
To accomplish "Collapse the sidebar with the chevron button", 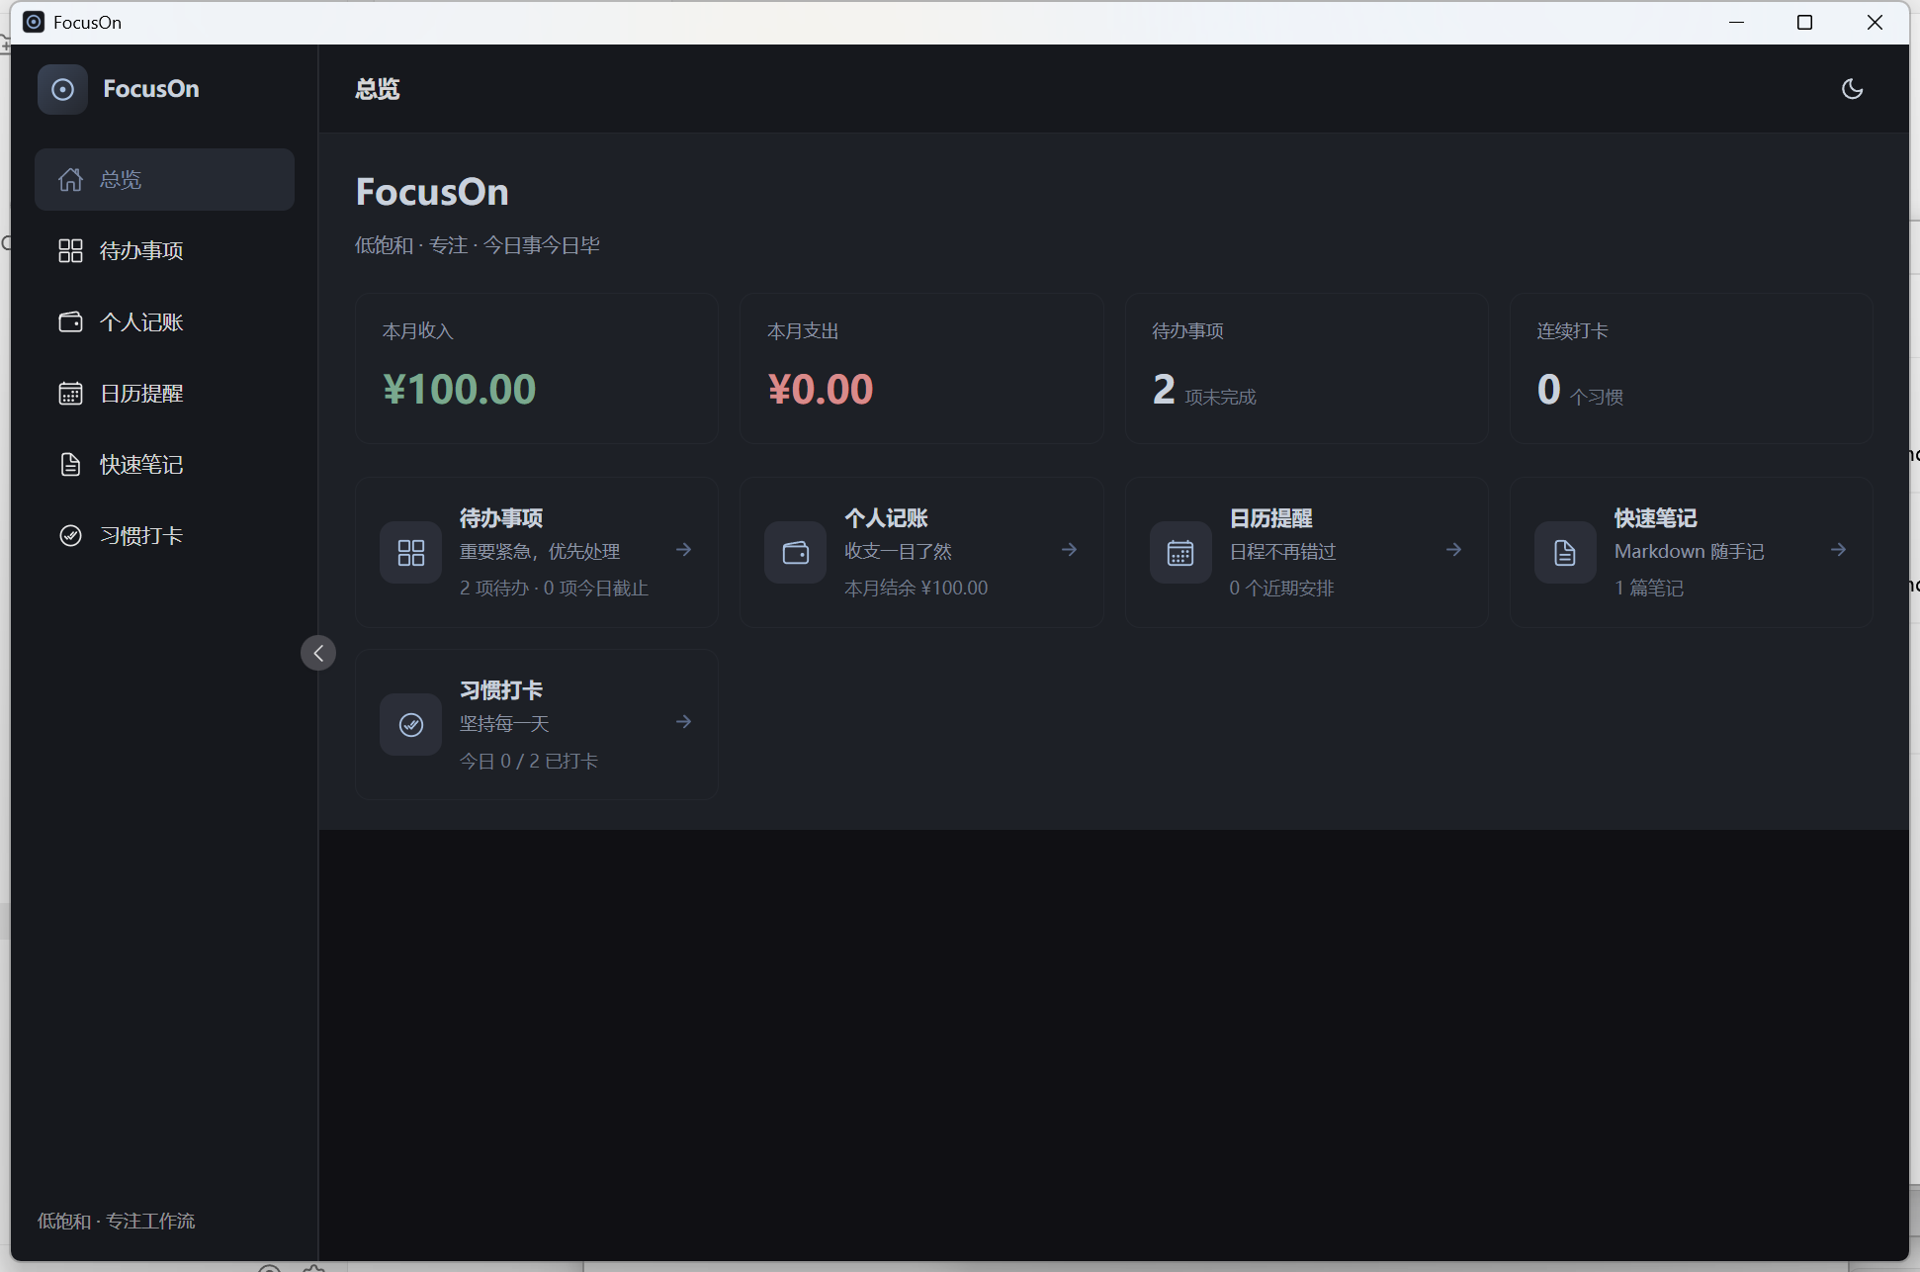I will (x=318, y=653).
